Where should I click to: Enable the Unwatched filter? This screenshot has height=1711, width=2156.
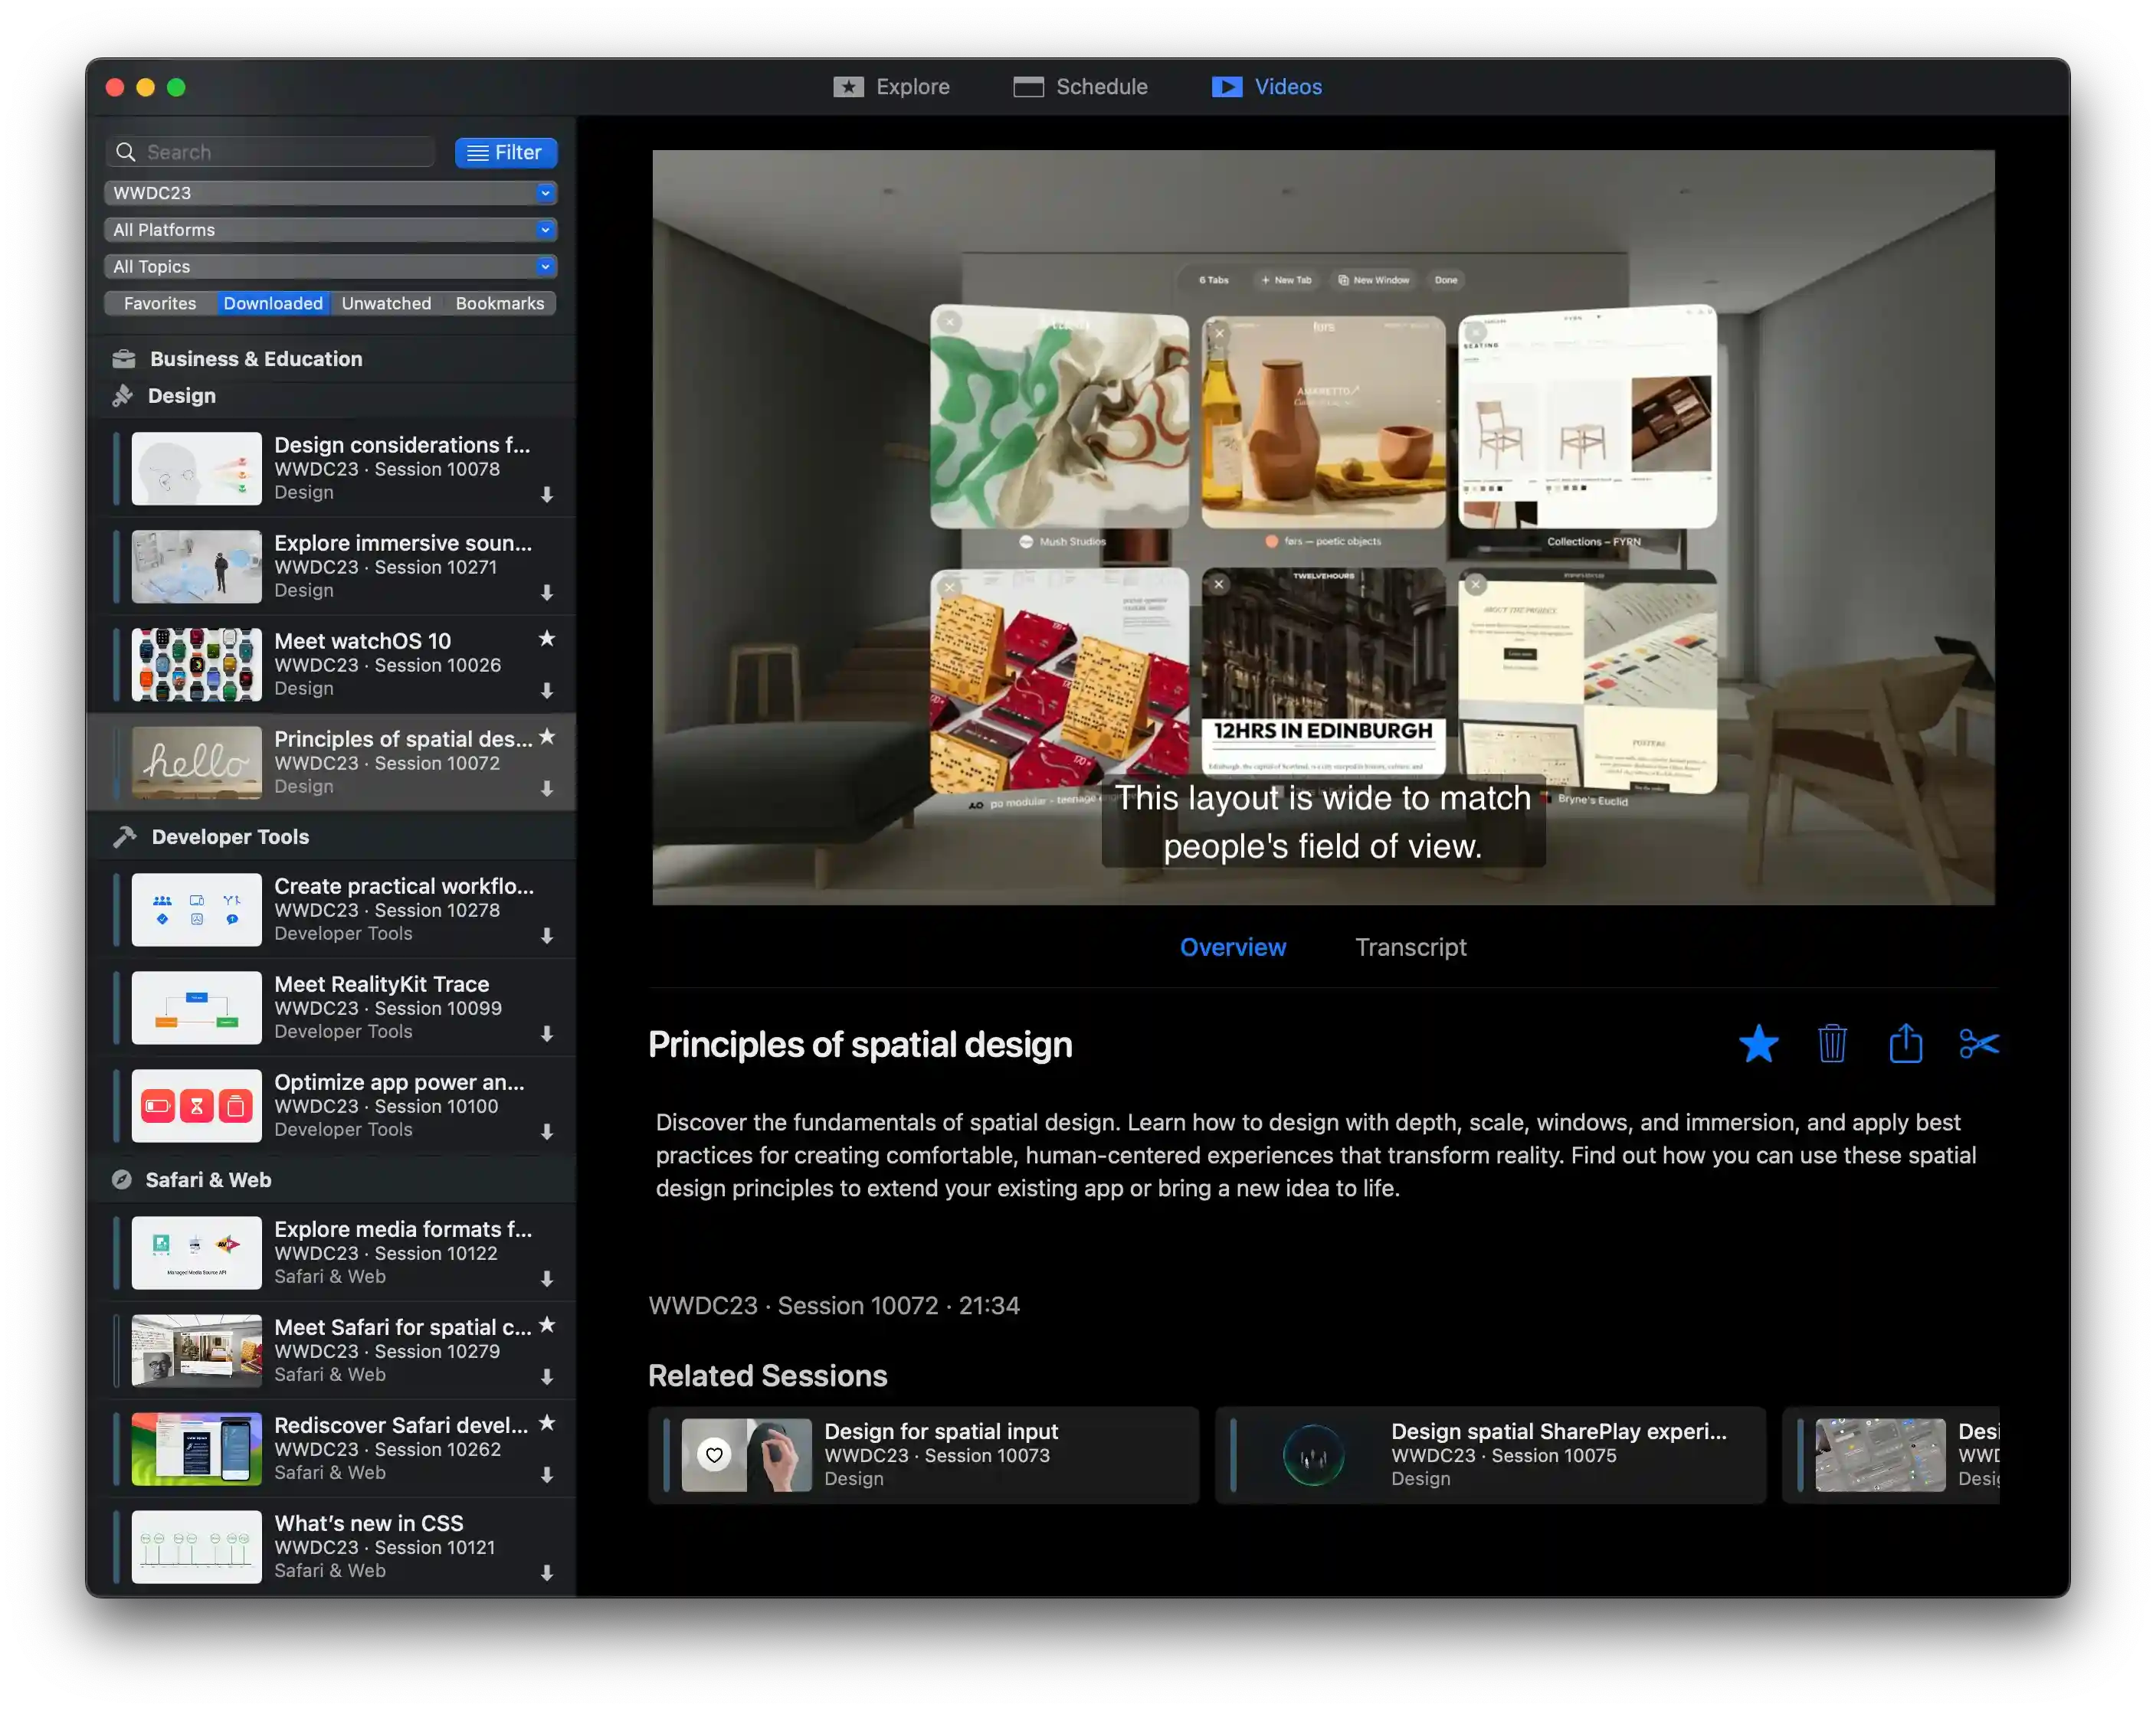pos(386,304)
